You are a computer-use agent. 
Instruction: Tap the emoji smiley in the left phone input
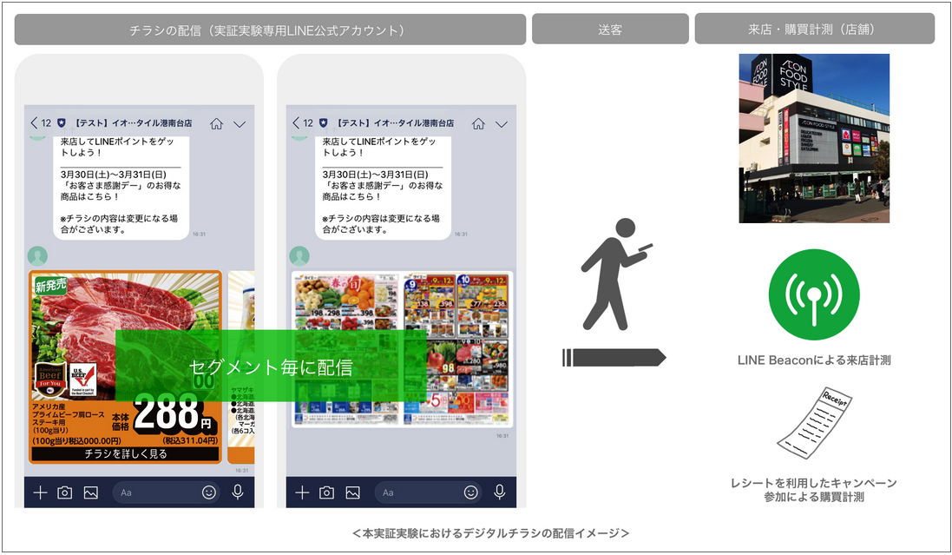(x=209, y=492)
